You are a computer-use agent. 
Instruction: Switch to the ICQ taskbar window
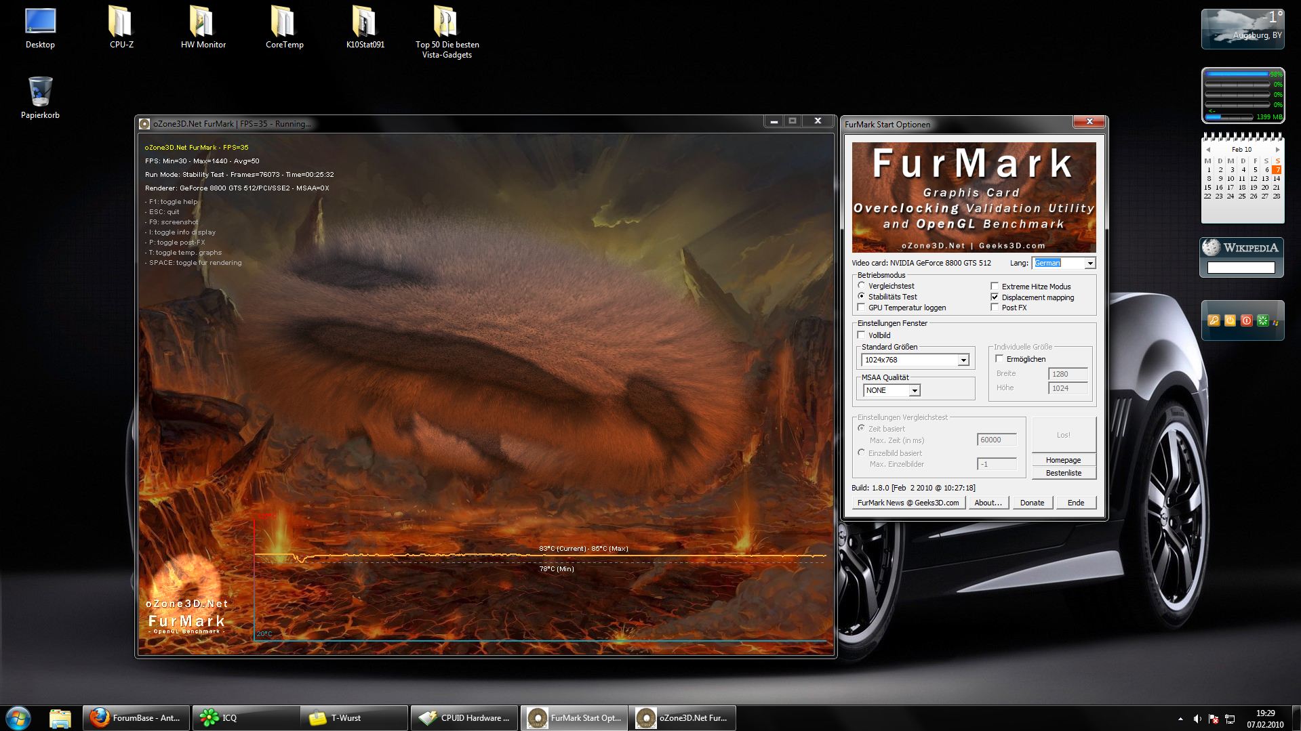246,717
